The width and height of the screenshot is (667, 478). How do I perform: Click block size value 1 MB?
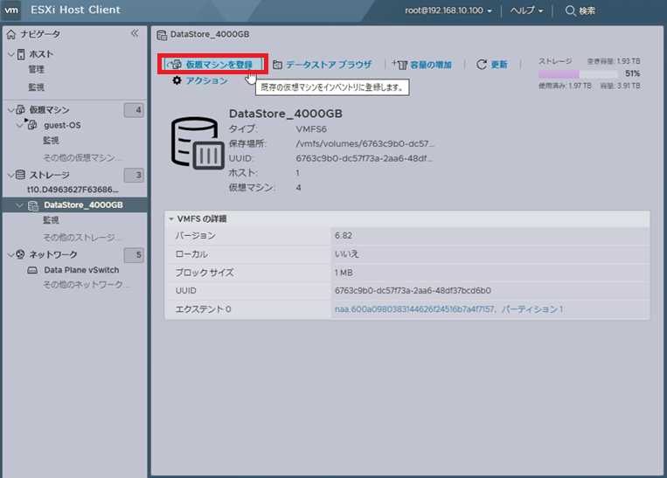344,273
